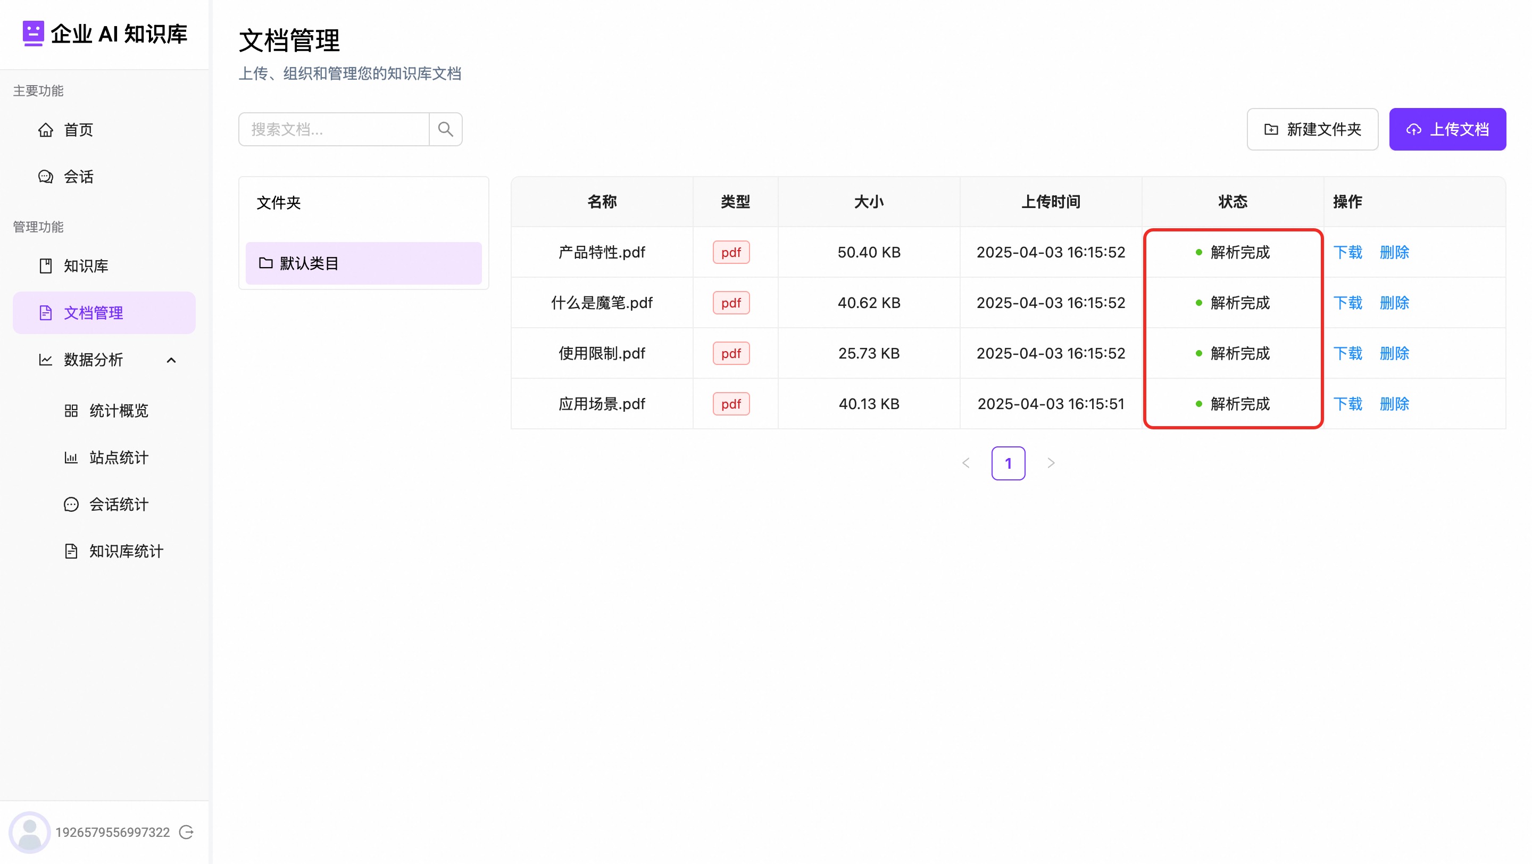Screen dimensions: 1532x864
Task: Open 站点统计 statistics page
Action: point(118,458)
